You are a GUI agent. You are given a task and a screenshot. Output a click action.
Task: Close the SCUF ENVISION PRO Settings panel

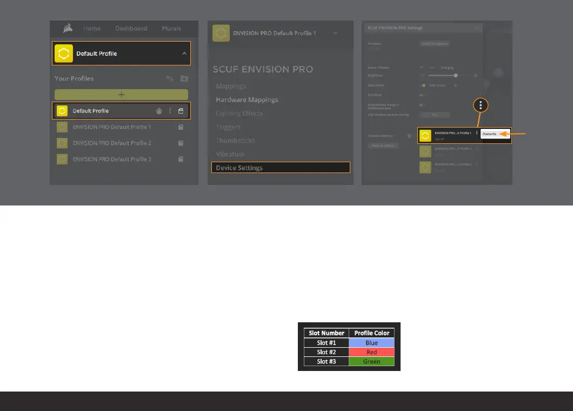(477, 28)
